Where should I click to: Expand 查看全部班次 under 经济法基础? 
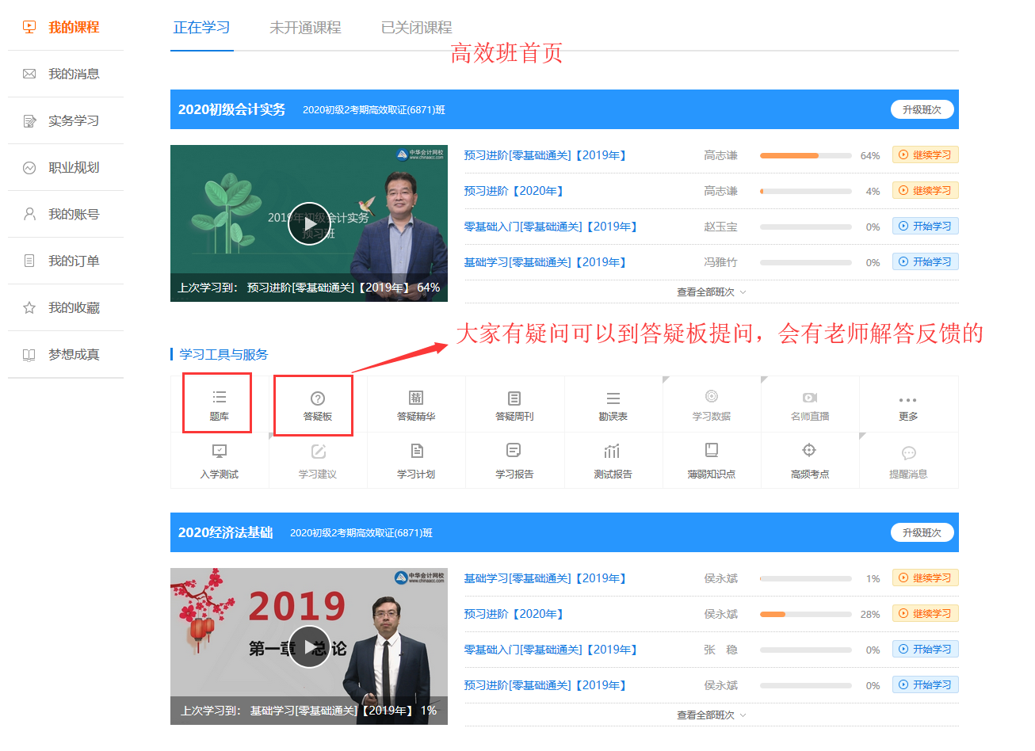tap(711, 715)
